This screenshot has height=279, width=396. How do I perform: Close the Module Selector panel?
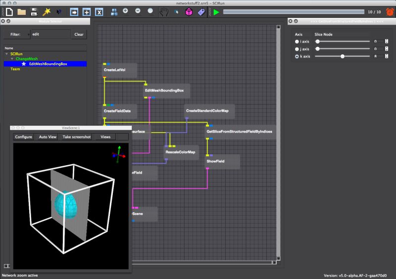point(3,21)
